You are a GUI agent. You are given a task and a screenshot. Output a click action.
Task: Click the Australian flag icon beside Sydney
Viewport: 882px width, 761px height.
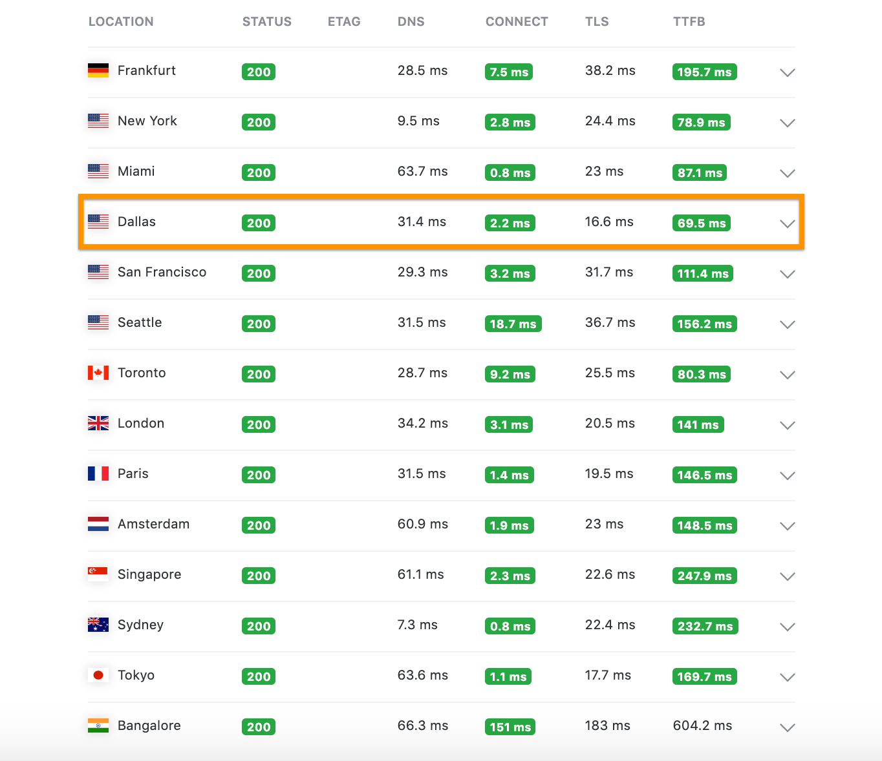(98, 625)
